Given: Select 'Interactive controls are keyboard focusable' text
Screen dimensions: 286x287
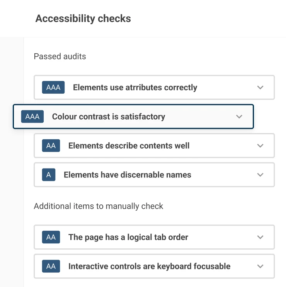Looking at the screenshot, I should pyautogui.click(x=149, y=266).
